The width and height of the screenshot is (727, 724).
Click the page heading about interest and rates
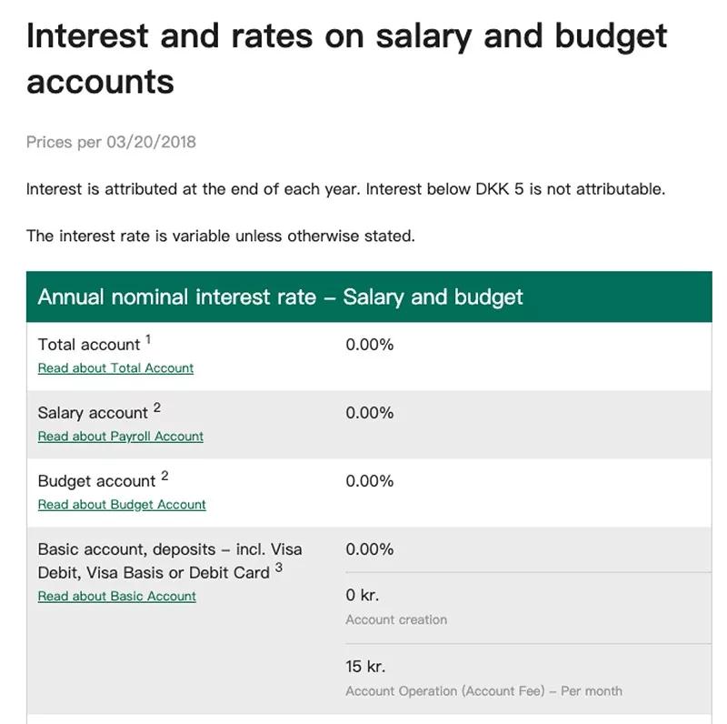click(x=346, y=58)
